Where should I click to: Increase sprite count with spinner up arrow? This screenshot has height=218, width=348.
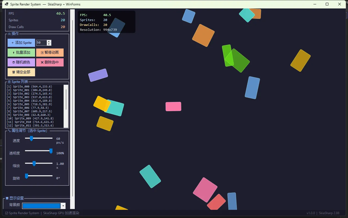49,41
